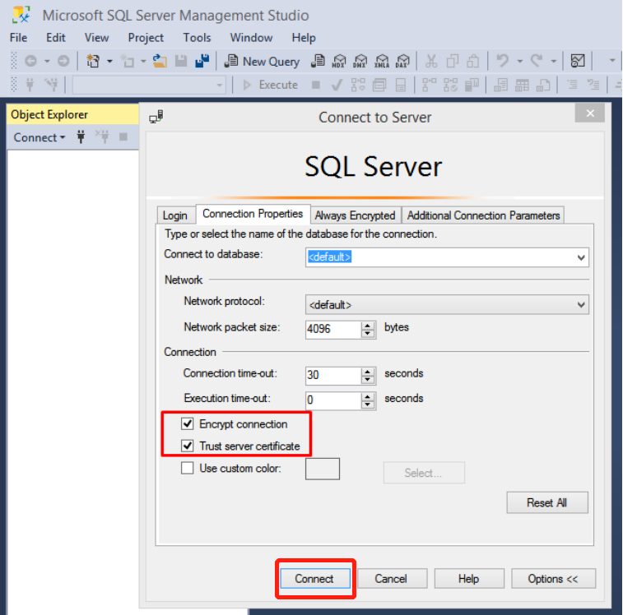Image resolution: width=623 pixels, height=615 pixels.
Task: Click the Open File folder icon
Action: [160, 61]
